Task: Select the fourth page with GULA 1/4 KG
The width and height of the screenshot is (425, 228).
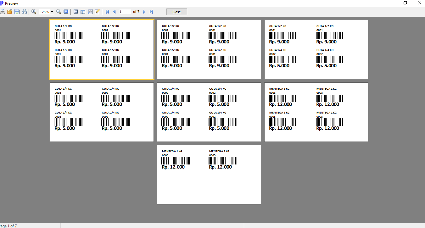Action: click(102, 112)
